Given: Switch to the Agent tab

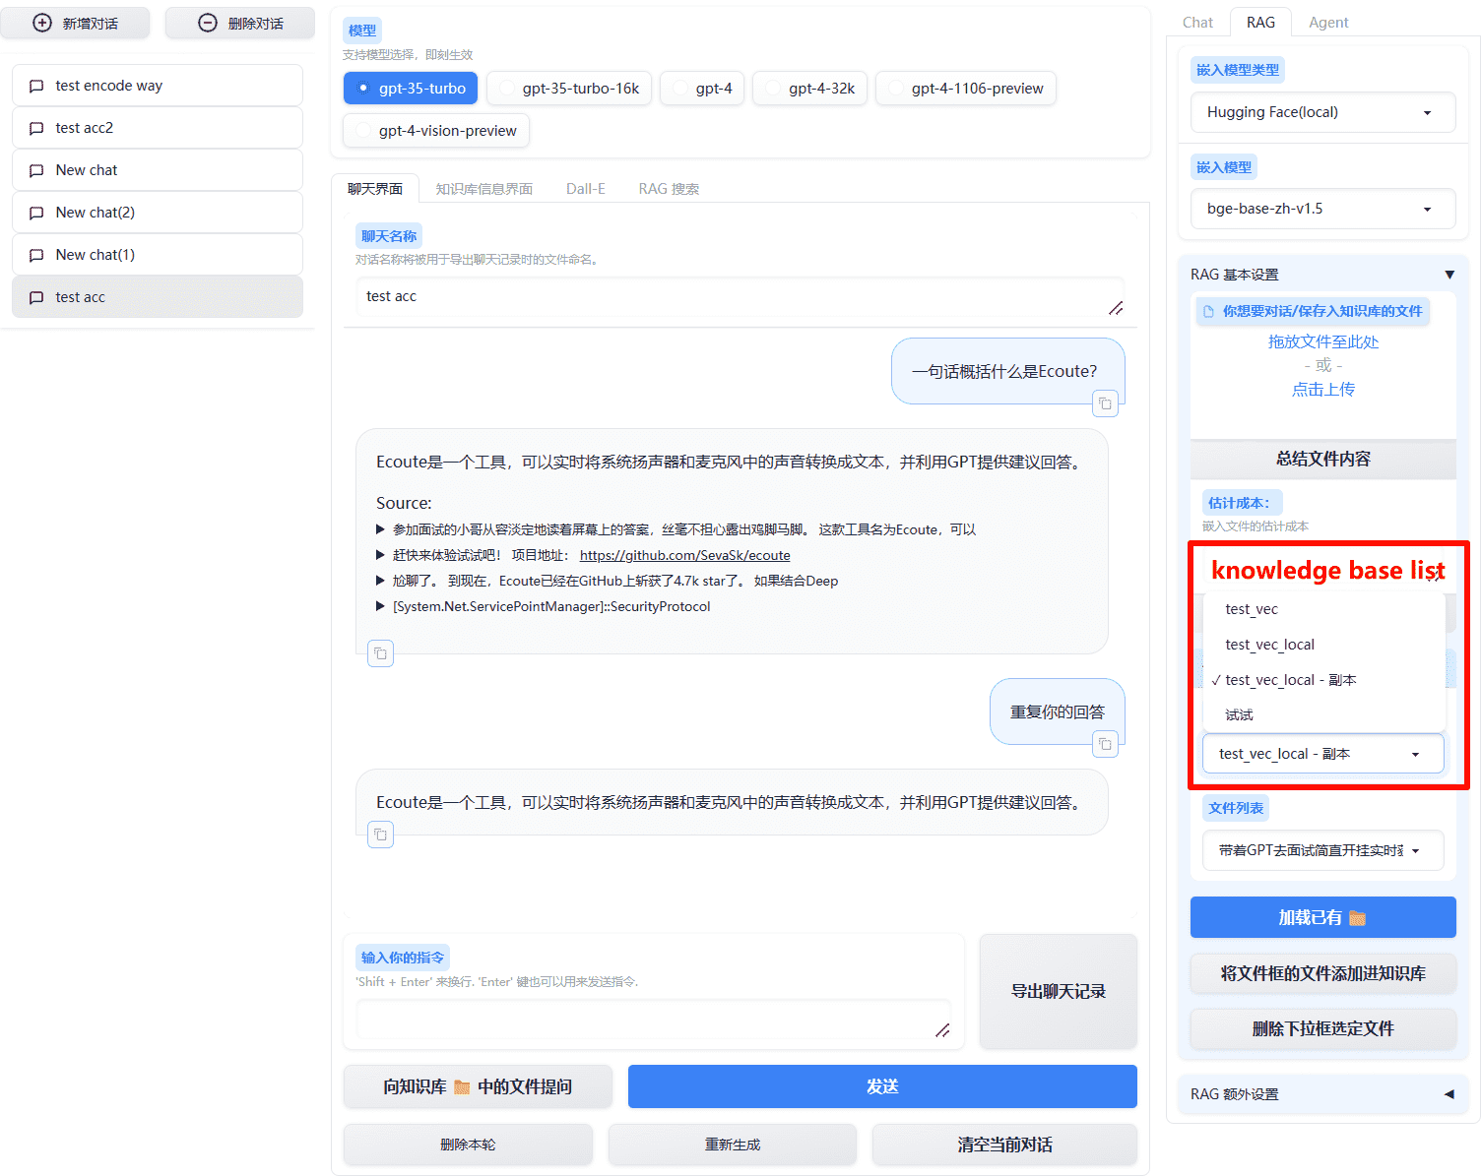Looking at the screenshot, I should click(1327, 23).
